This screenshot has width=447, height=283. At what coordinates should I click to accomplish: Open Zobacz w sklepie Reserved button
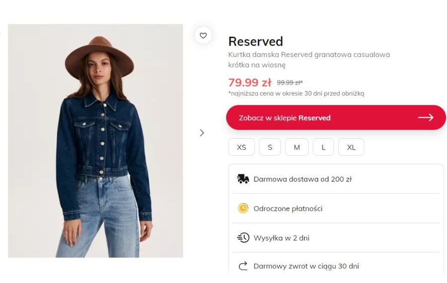[336, 117]
